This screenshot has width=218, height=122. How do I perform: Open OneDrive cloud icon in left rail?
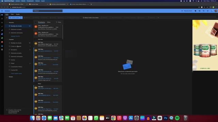(2, 46)
